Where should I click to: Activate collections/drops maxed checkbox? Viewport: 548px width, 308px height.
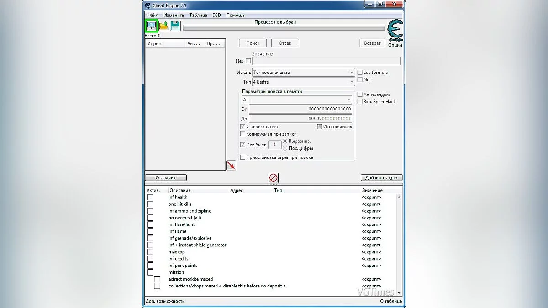157,286
